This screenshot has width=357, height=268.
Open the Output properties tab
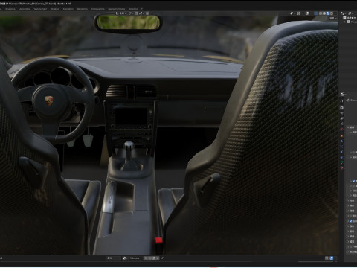[342, 113]
